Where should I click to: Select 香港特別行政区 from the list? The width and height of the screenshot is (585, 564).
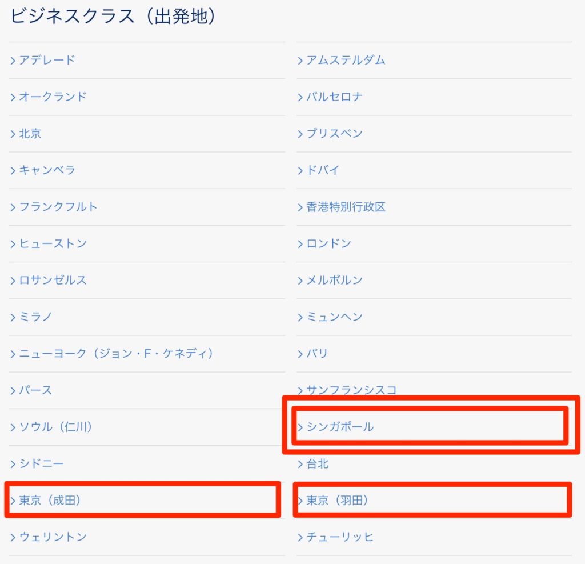click(x=346, y=207)
